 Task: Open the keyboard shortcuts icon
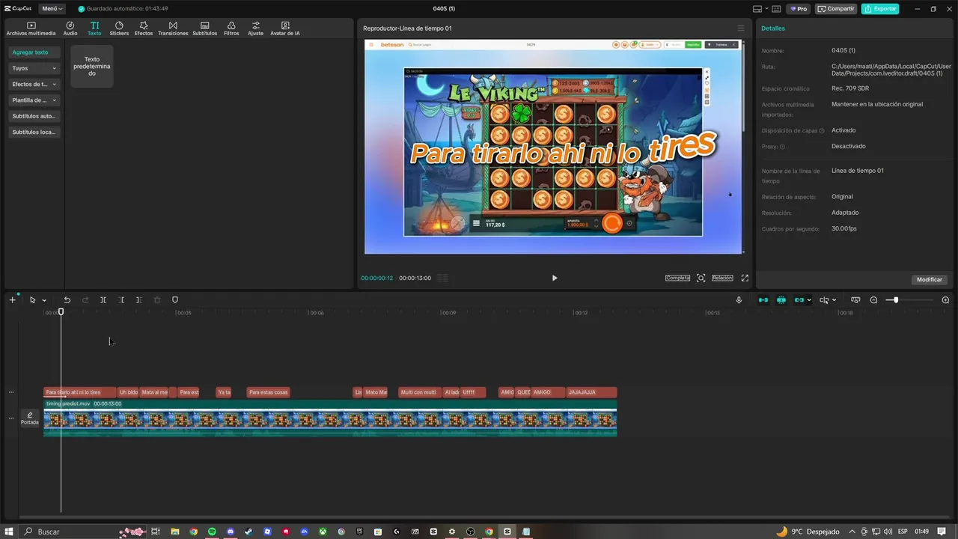776,9
